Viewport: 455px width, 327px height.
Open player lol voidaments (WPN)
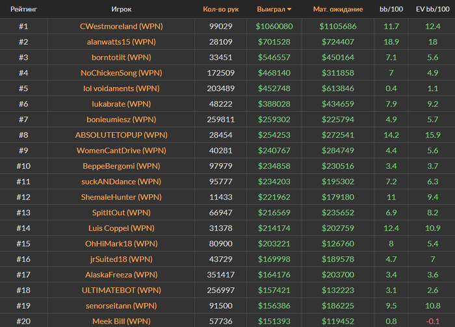[x=122, y=88]
